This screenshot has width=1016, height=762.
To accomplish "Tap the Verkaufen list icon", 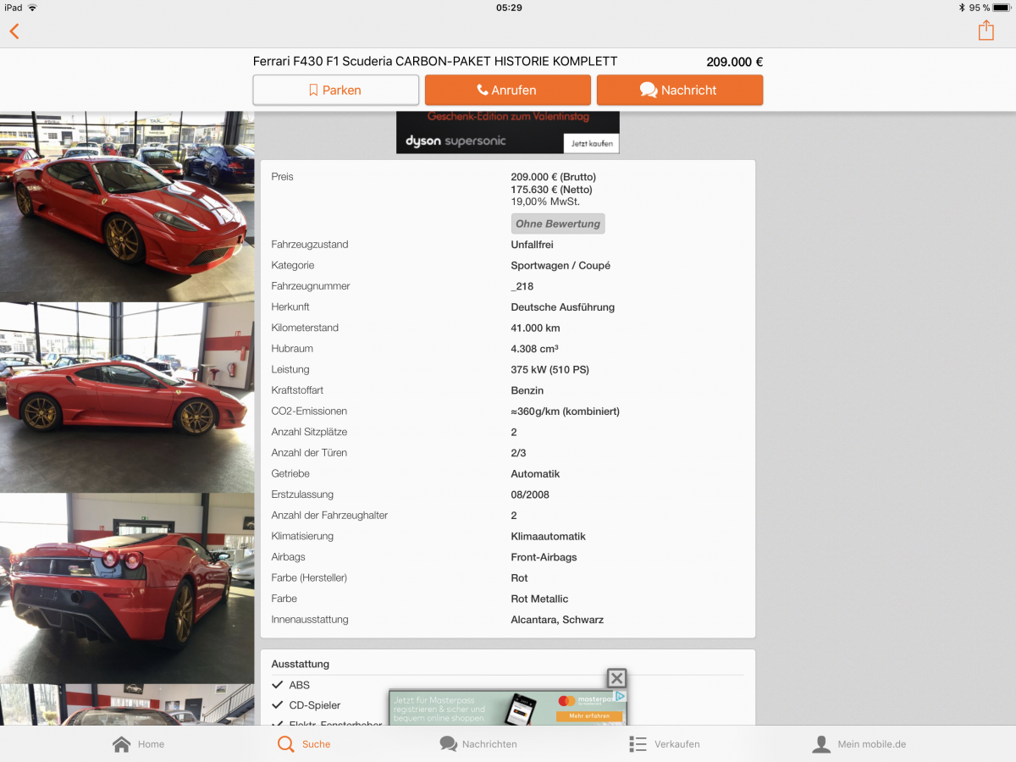I will (x=638, y=744).
